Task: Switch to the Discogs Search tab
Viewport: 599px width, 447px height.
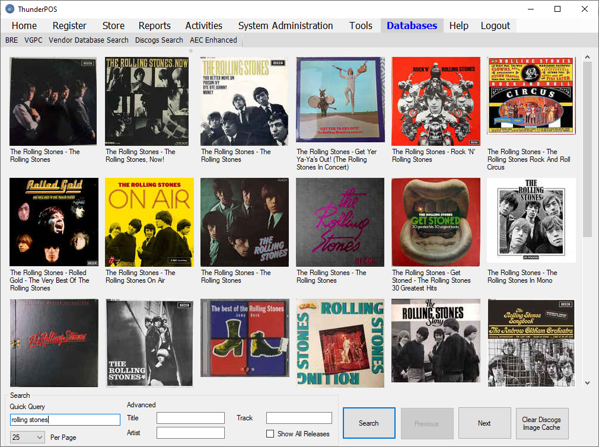Action: [x=159, y=40]
